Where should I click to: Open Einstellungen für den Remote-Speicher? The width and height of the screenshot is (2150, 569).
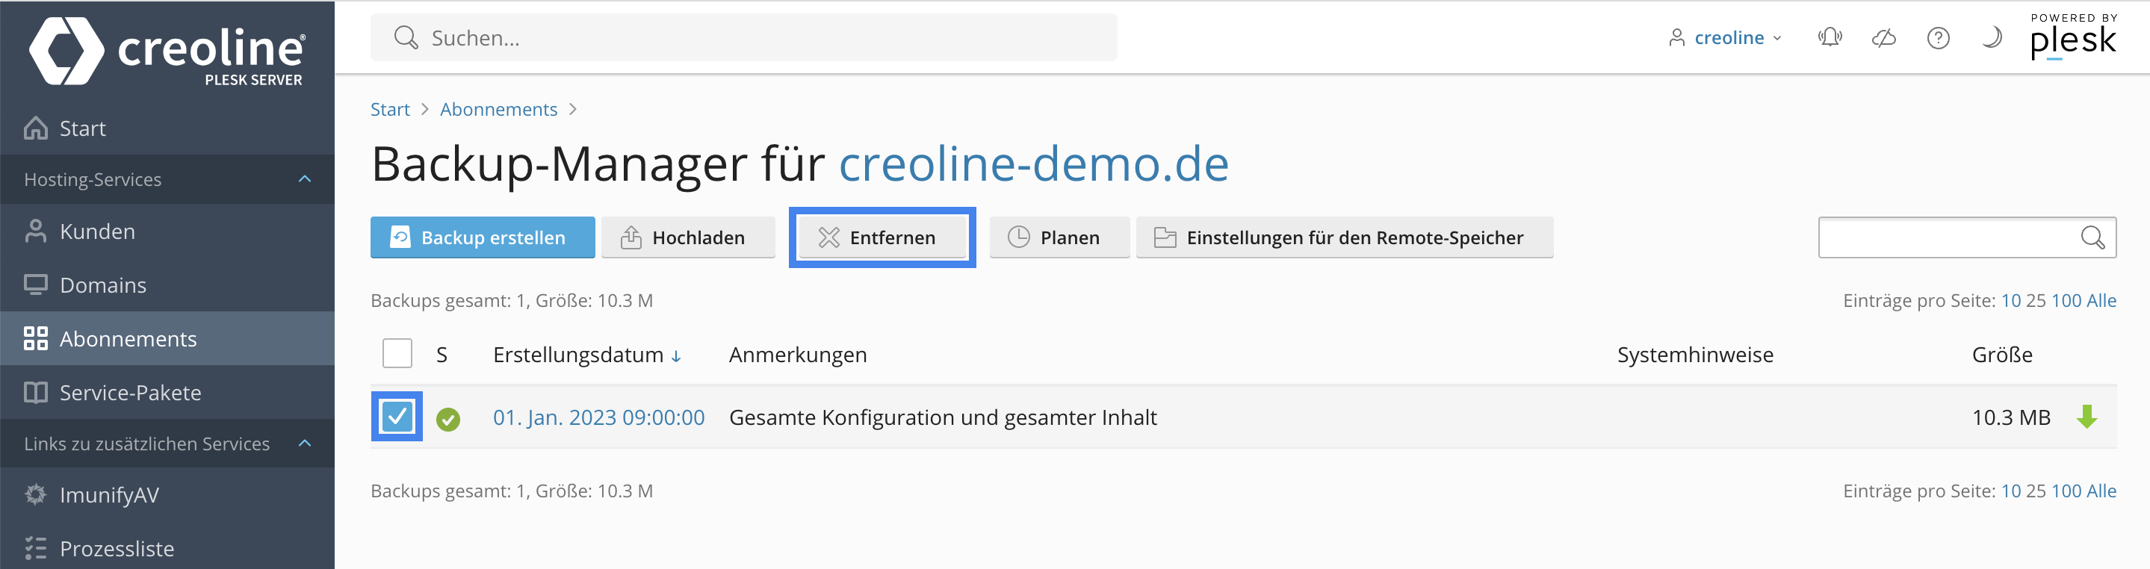click(1345, 237)
